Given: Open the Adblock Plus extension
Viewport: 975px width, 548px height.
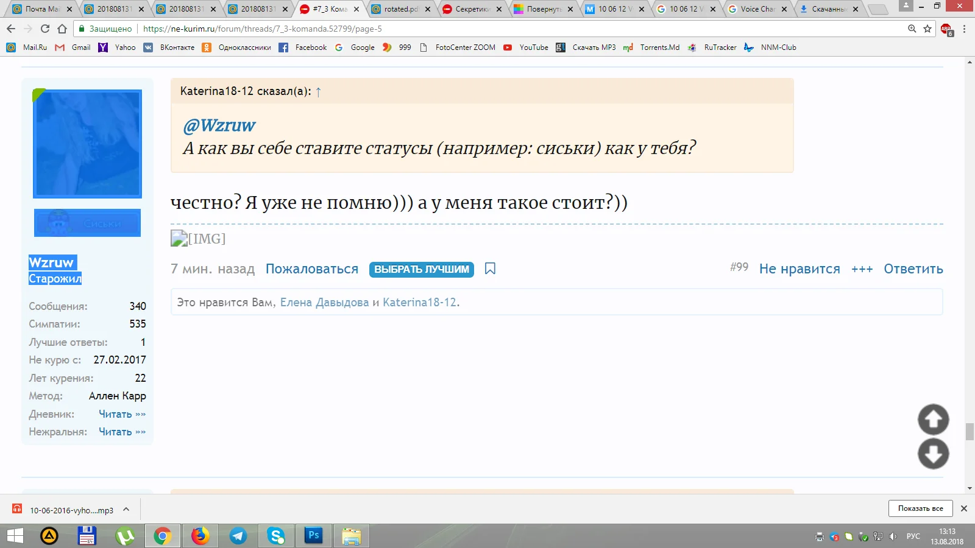Looking at the screenshot, I should tap(946, 29).
